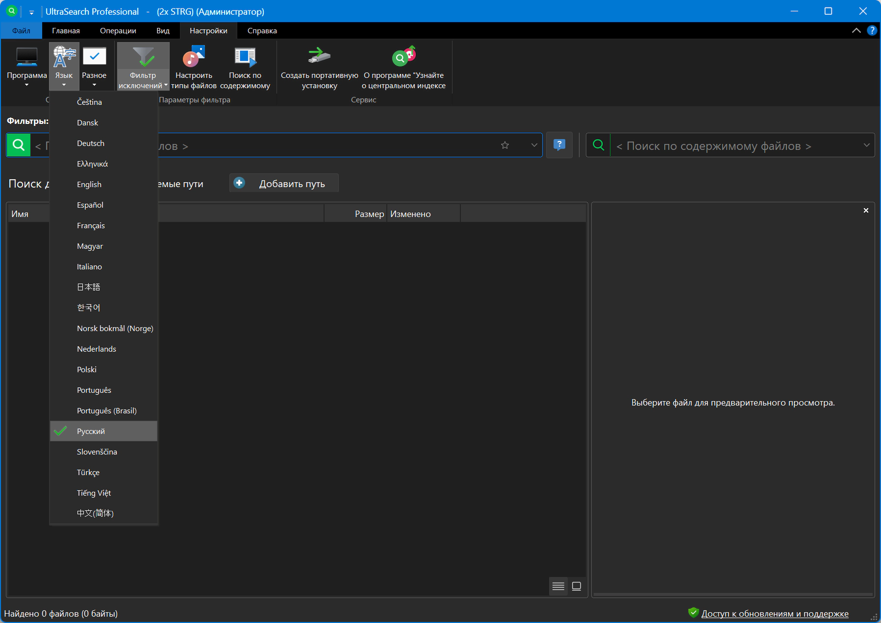Expand the search history dropdown
Viewport: 881px width, 623px height.
coord(534,145)
